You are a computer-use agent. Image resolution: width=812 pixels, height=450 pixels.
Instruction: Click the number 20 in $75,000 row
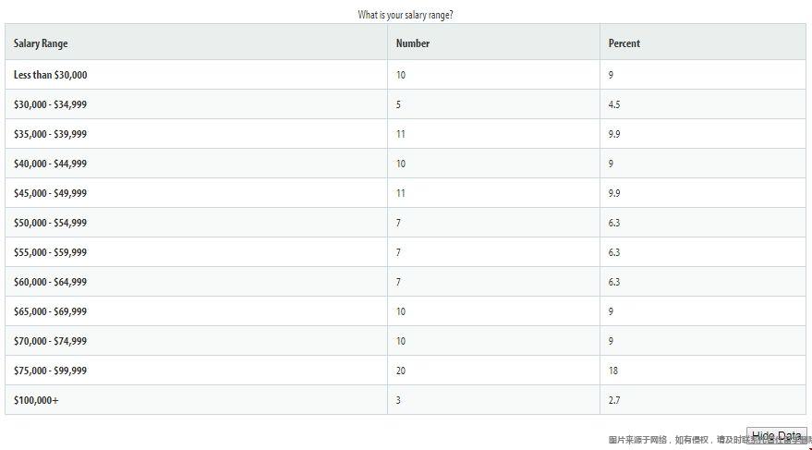(x=401, y=371)
